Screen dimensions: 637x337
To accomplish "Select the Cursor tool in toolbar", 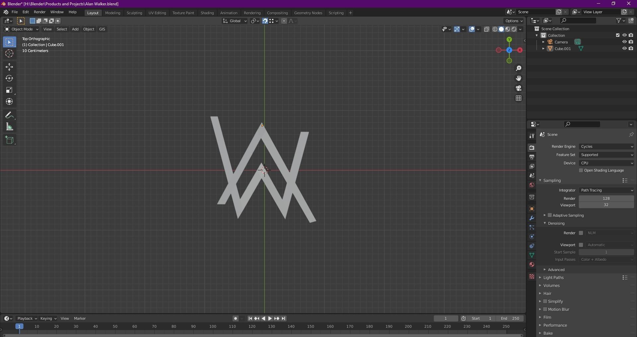I will (x=9, y=54).
